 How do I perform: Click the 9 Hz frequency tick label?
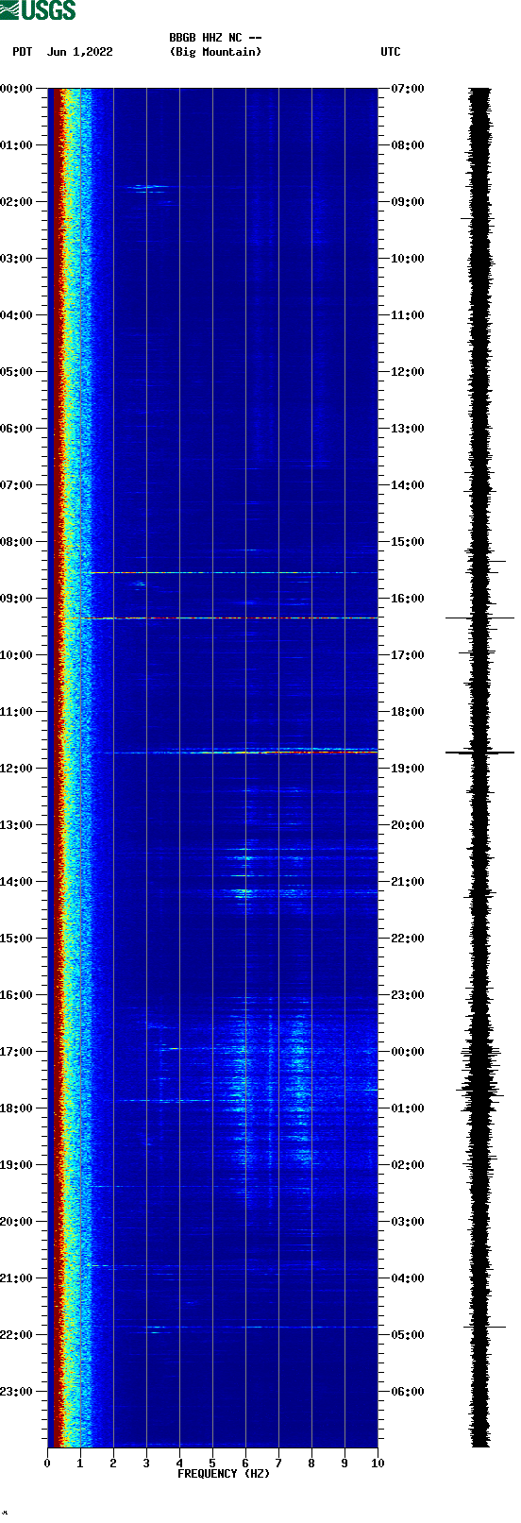(345, 1464)
